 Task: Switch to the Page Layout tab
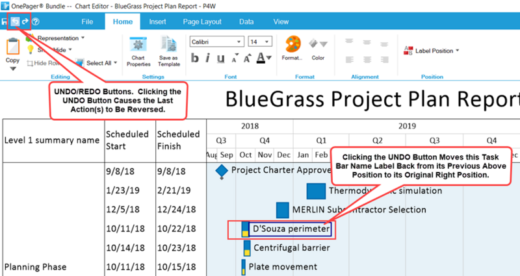point(202,21)
